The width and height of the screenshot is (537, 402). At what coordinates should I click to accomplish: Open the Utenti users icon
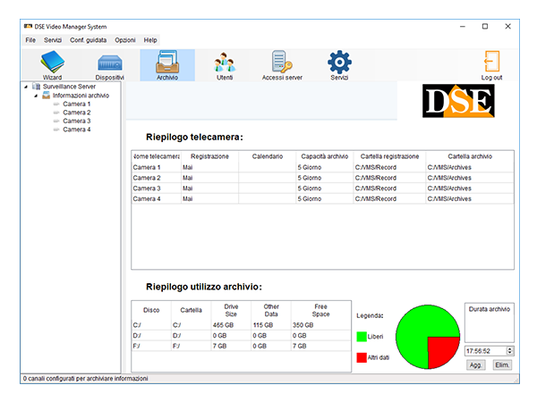[225, 64]
